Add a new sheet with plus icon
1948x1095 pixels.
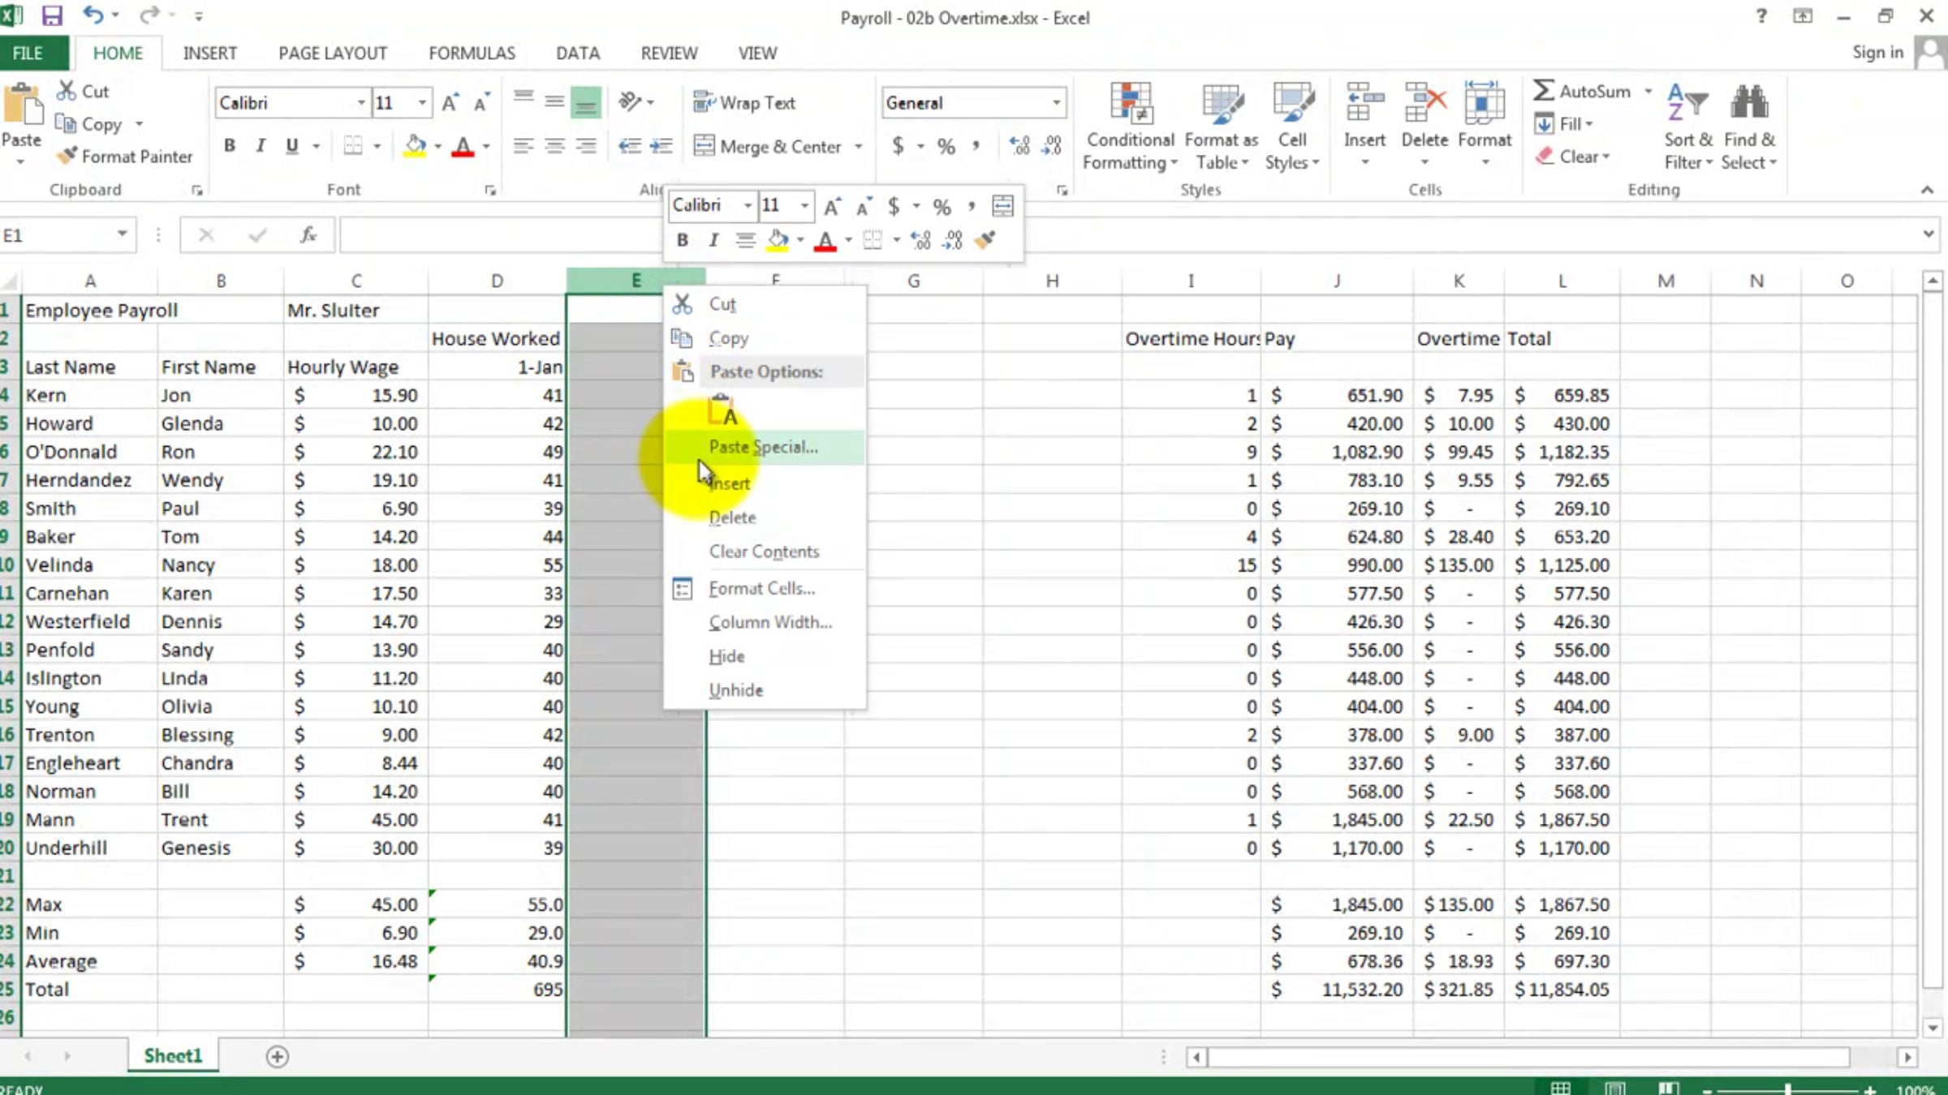(x=278, y=1056)
